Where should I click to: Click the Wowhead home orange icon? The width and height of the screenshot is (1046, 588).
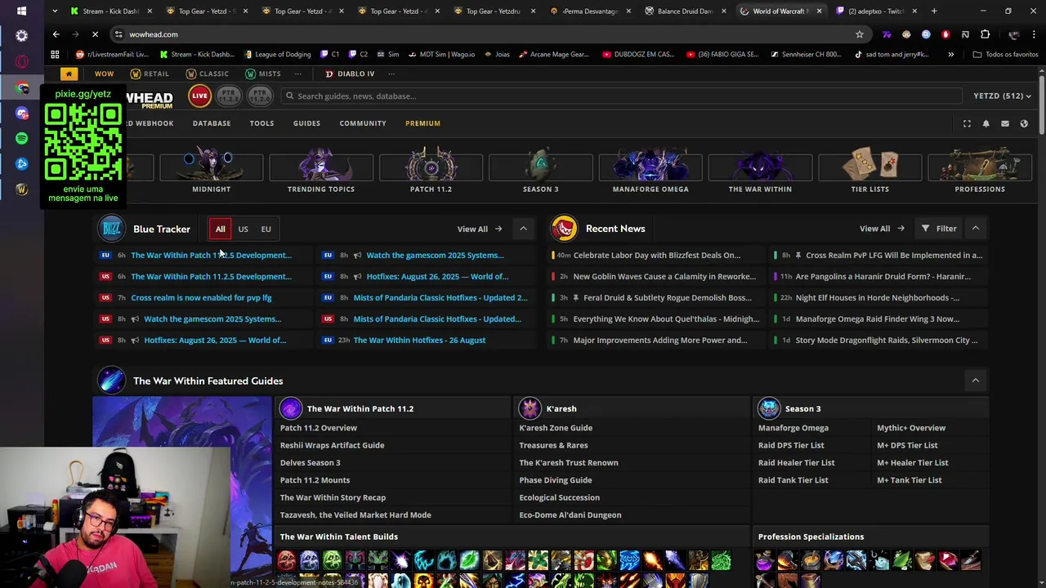(69, 73)
